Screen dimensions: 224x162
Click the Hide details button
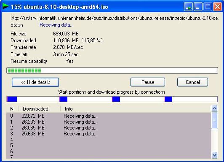[x=35, y=82]
